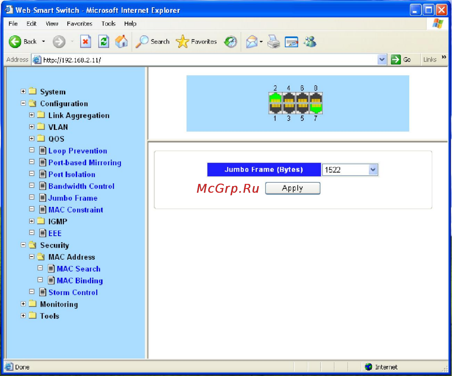Viewport: 452px width, 376px height.
Task: Click the Loop Prevention page icon
Action: tap(43, 150)
